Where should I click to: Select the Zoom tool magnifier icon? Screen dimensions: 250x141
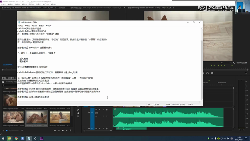pyautogui.click(x=78, y=116)
